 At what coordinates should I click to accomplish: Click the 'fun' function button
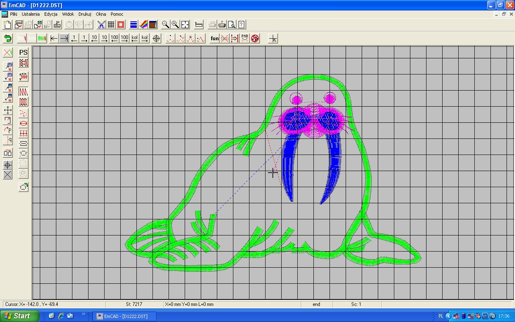pyautogui.click(x=215, y=38)
